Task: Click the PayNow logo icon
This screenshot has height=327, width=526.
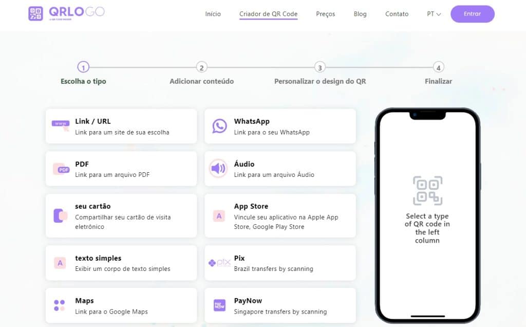Action: click(219, 305)
